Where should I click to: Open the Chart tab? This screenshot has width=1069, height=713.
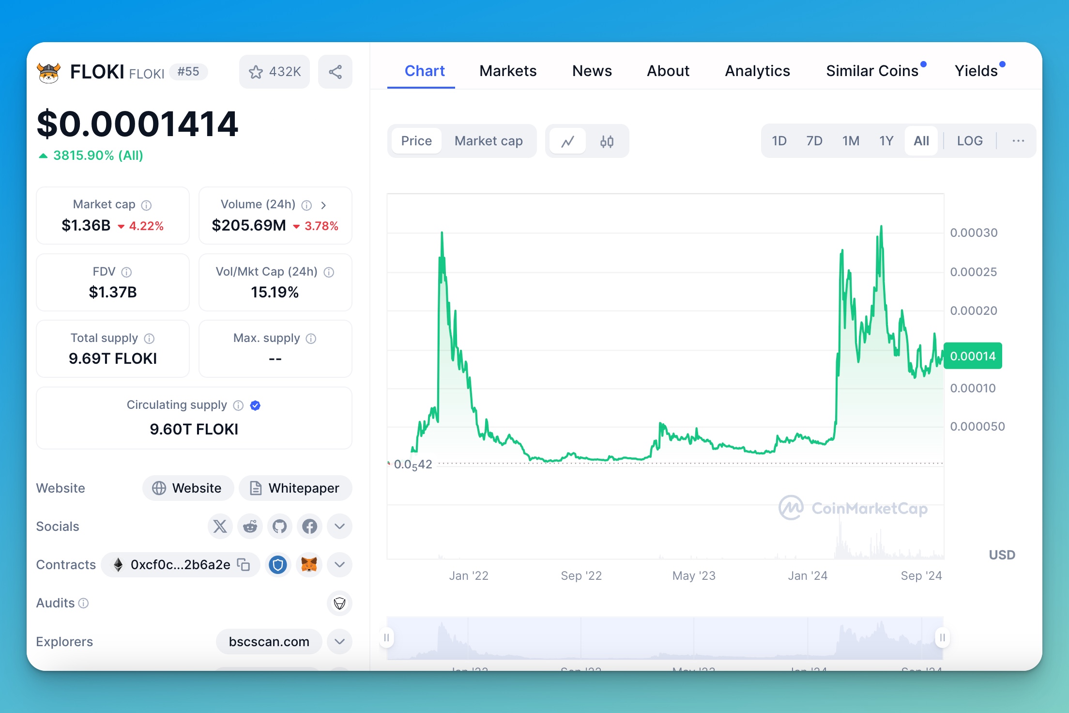click(424, 71)
